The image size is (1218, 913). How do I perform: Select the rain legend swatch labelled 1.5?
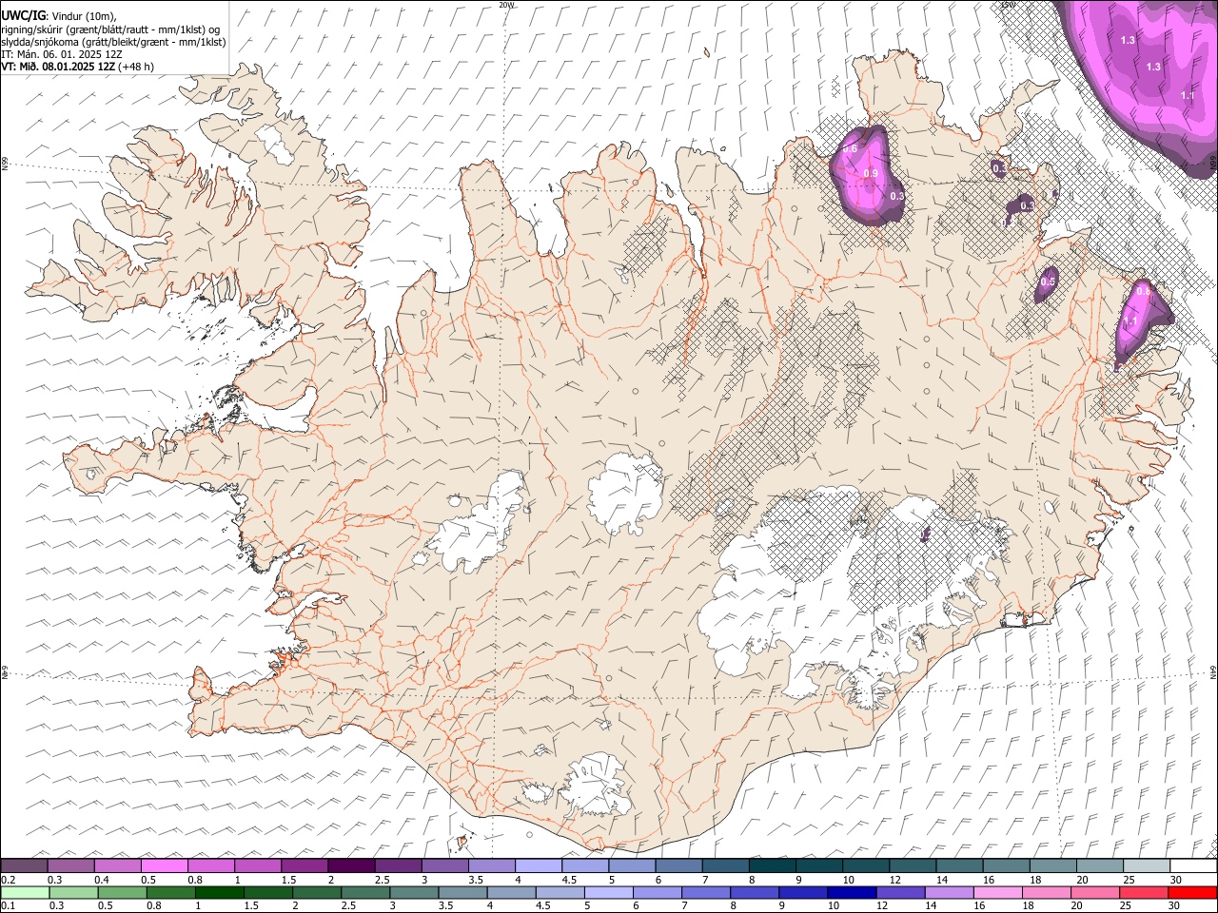pyautogui.click(x=268, y=893)
